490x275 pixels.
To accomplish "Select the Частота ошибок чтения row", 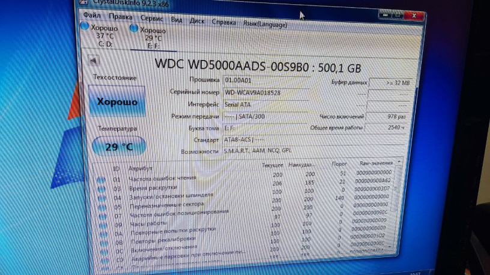I will tap(244, 176).
